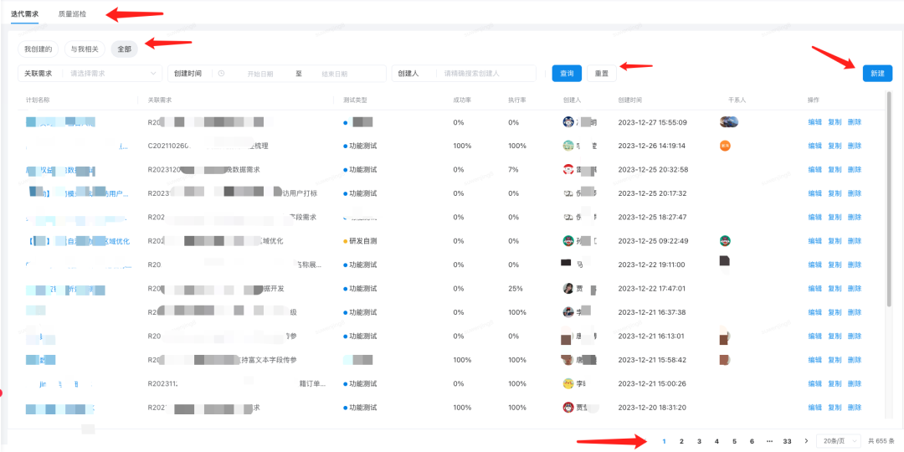Click the pagination ellipsis to jump pages
This screenshot has width=904, height=452.
(770, 441)
